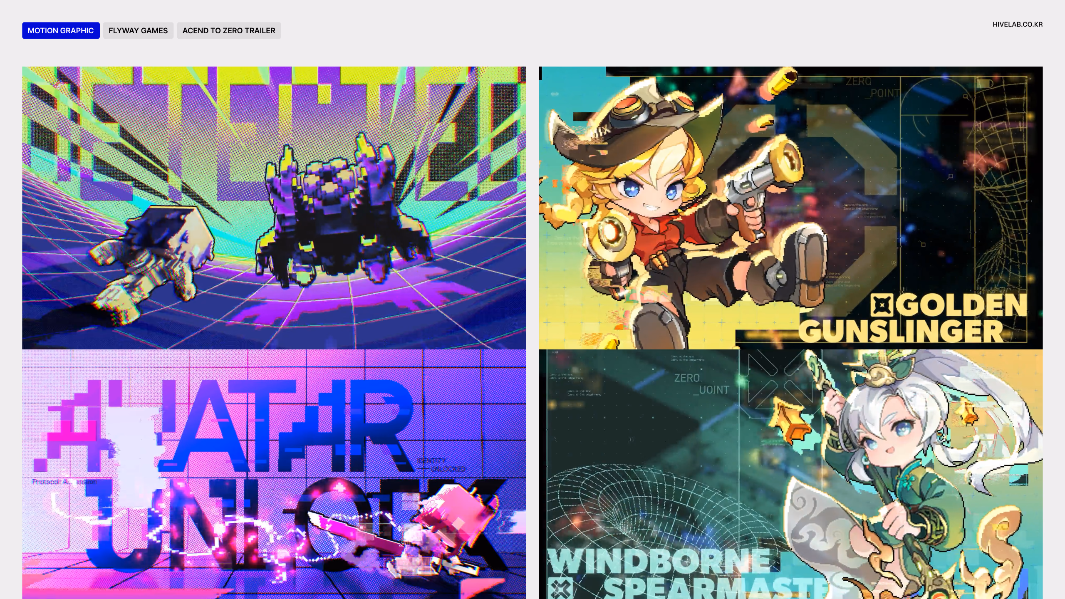Open the voxel spider robot image
This screenshot has height=599, width=1065.
point(274,208)
